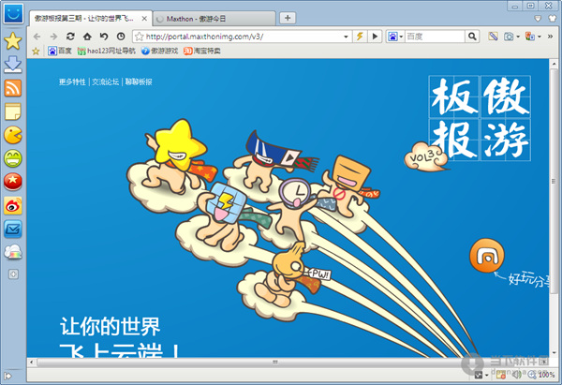The width and height of the screenshot is (562, 385).
Task: Open the hao123网址导航 bookmark
Action: click(106, 51)
